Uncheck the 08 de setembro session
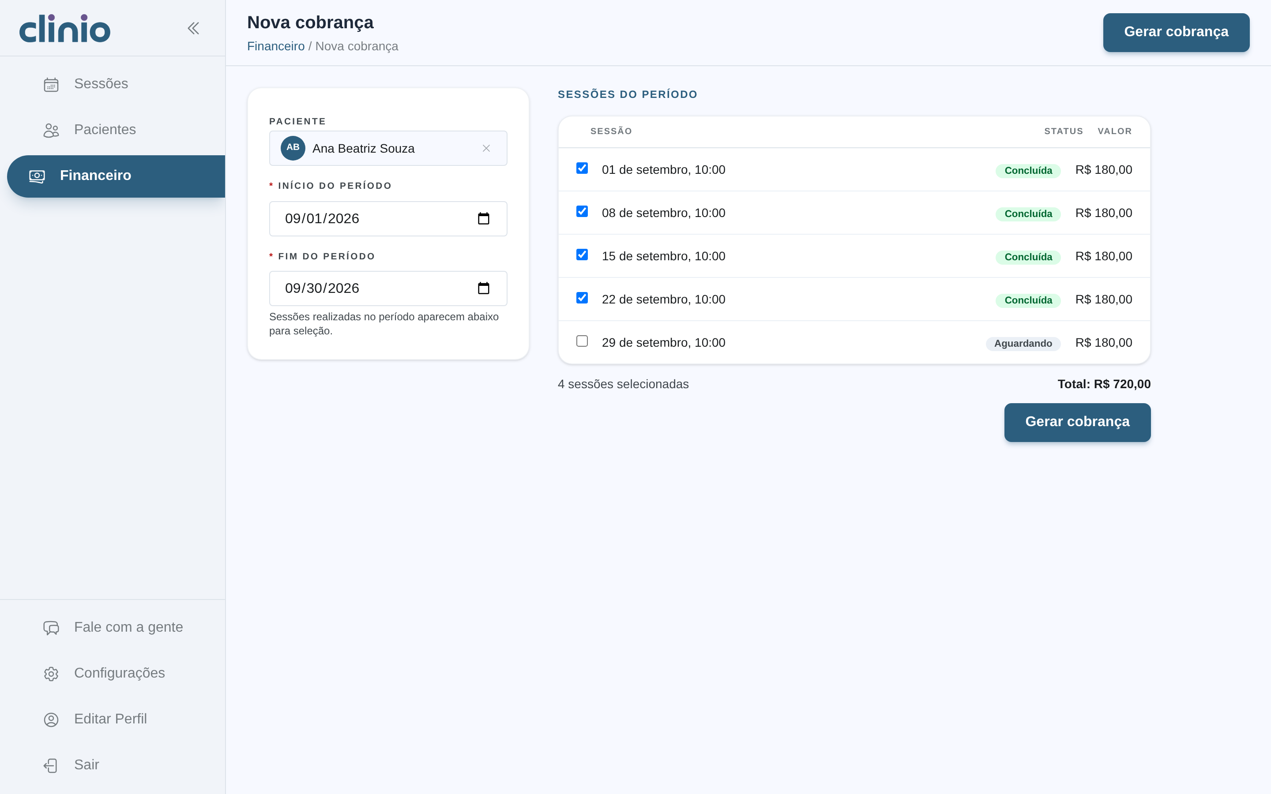Viewport: 1271px width, 794px height. (x=582, y=211)
